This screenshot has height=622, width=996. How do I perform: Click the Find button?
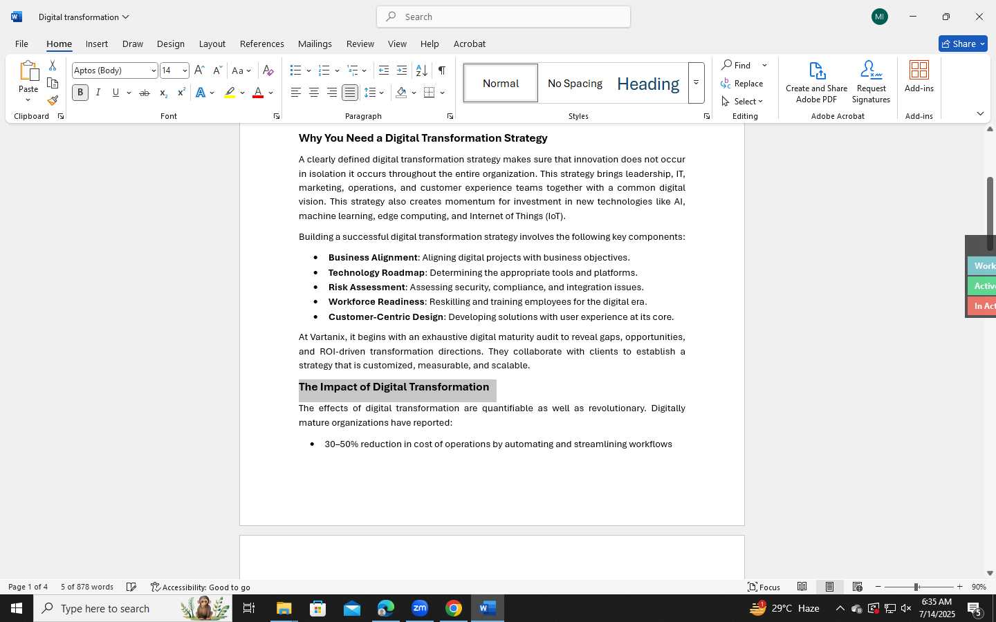click(x=737, y=65)
